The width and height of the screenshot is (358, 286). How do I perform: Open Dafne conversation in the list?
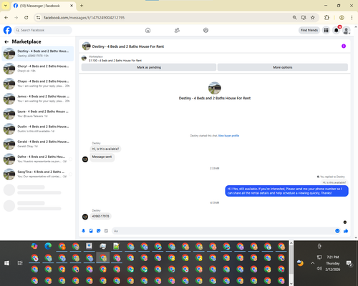(38, 159)
